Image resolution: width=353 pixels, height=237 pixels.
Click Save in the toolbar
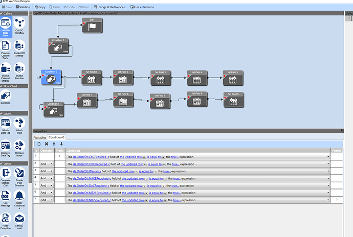tap(7, 7)
